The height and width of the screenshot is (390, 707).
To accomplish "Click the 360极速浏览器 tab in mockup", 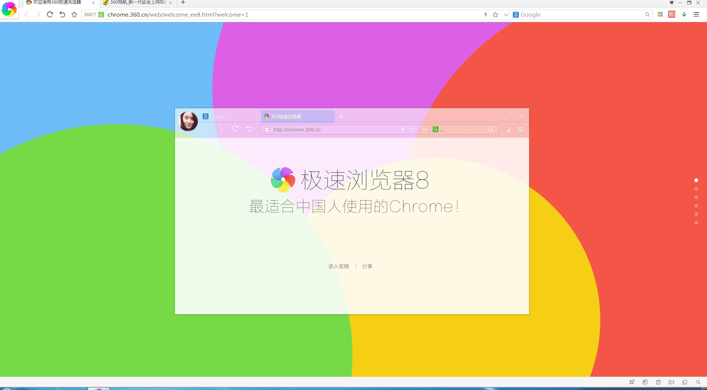I will (298, 116).
